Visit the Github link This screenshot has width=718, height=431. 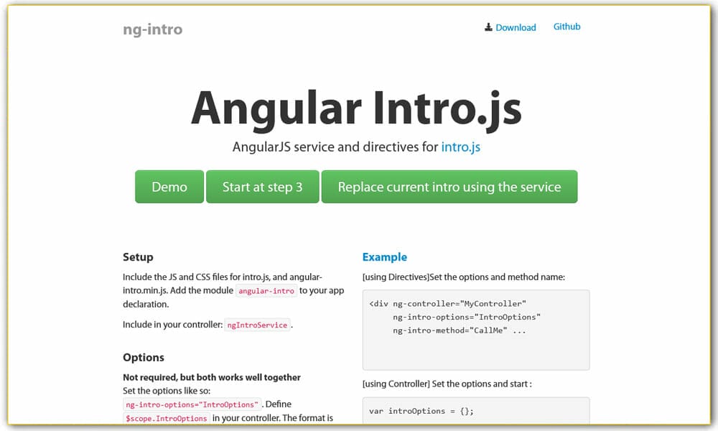coord(567,26)
